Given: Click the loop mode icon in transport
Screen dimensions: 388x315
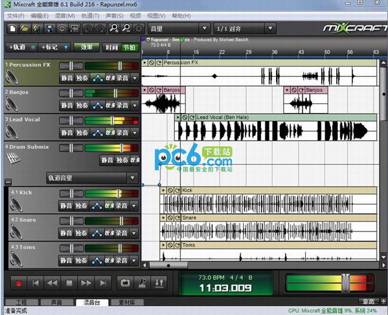Looking at the screenshot, I should 125,283.
